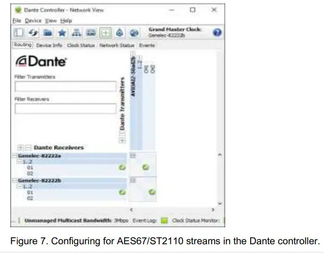The image size is (324, 253).
Task: Collapse the 1..2 group under Genelec-8222a
Action: [19, 162]
